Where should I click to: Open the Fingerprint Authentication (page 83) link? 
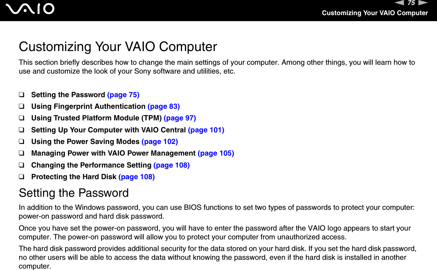click(164, 106)
